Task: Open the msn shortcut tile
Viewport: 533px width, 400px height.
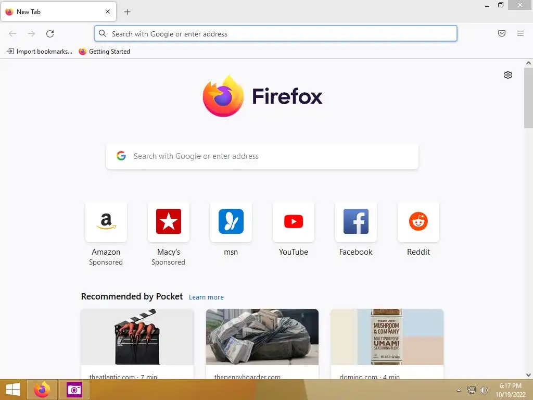Action: (231, 222)
